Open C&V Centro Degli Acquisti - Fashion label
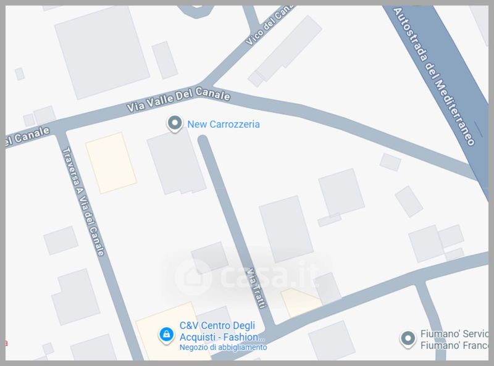The height and width of the screenshot is (366, 494). point(222,331)
